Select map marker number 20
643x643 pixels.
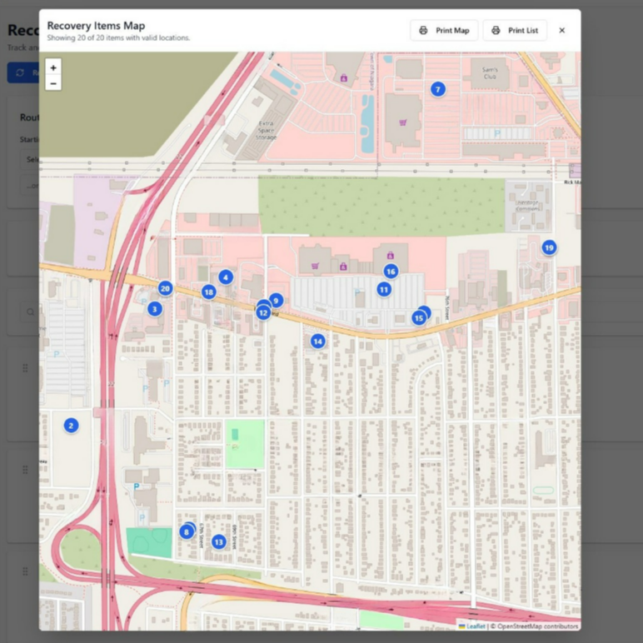coord(165,289)
